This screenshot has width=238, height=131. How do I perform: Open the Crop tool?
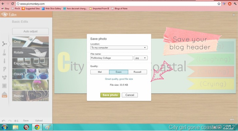coord(30,42)
